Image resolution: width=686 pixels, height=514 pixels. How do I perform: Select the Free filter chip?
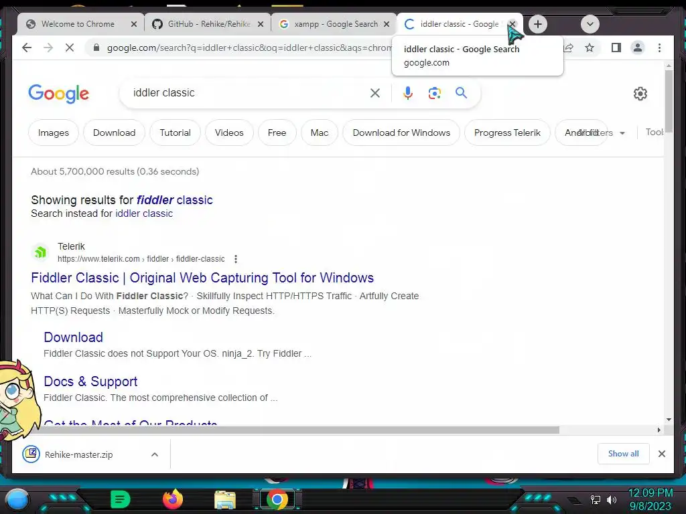point(277,133)
